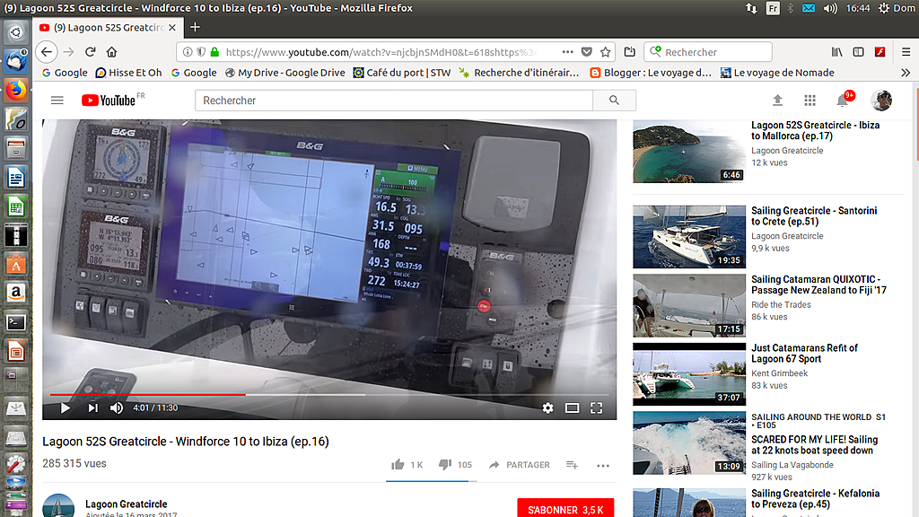
Task: Dislike the video with thumbs down
Action: pos(445,465)
